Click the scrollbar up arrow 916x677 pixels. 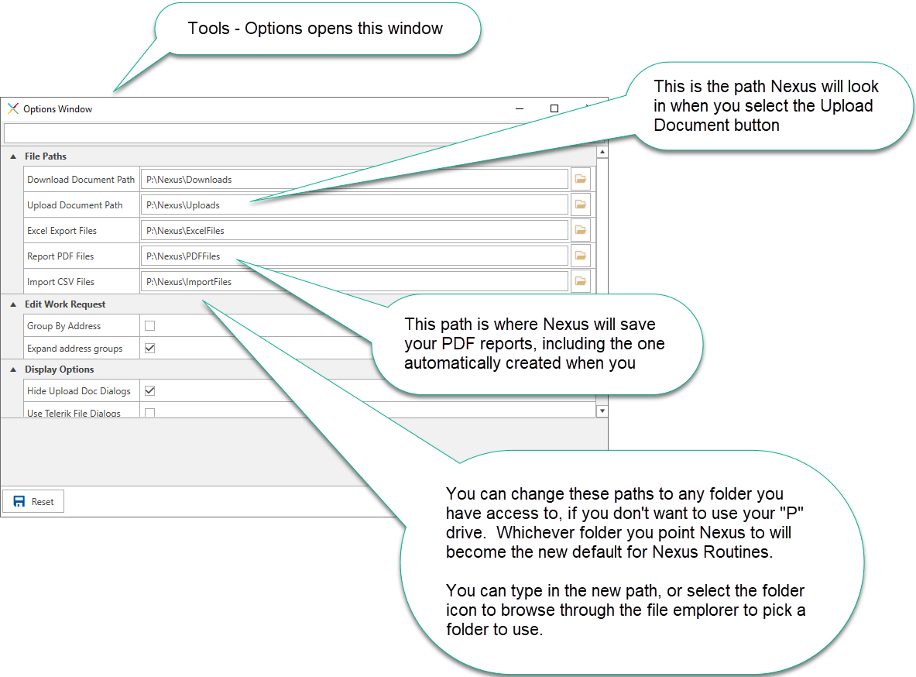(x=602, y=152)
